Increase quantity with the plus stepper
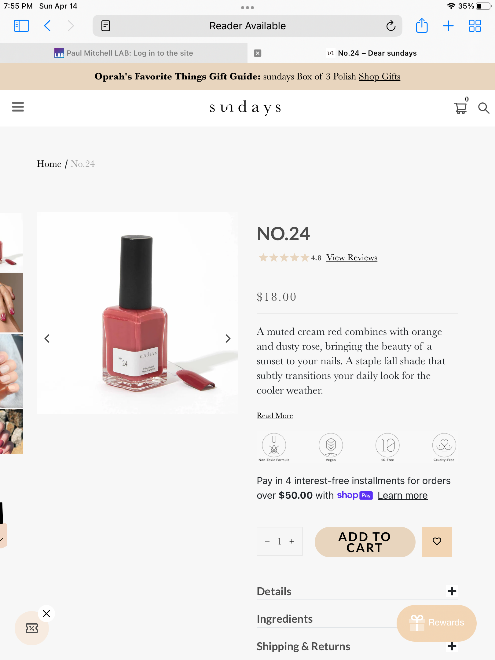 click(x=292, y=541)
